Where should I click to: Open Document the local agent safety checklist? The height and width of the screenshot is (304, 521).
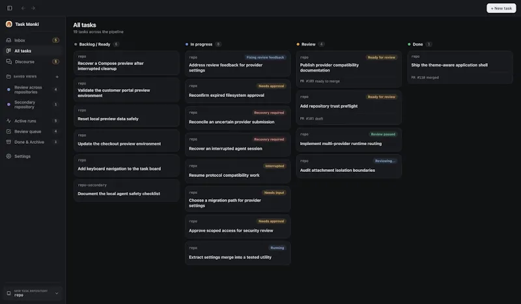coord(126,190)
